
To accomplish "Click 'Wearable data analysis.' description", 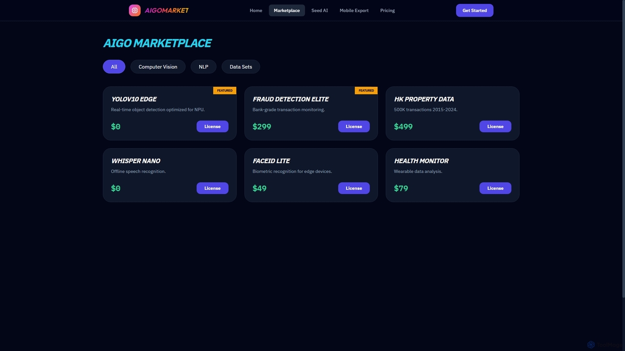I will tap(418, 172).
